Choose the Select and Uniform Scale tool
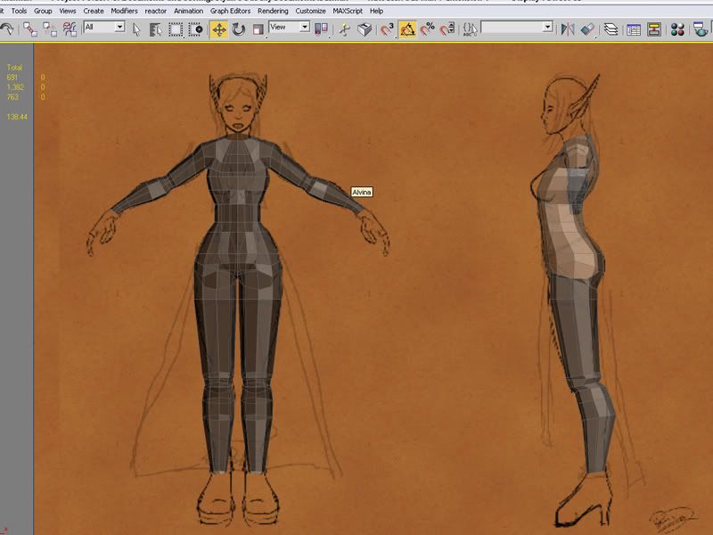The image size is (713, 535). 258,29
